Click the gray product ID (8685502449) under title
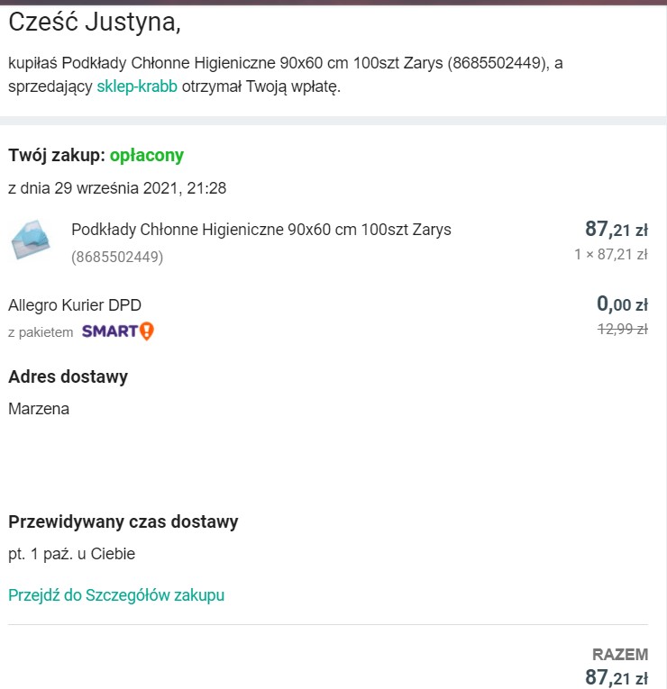 117,257
